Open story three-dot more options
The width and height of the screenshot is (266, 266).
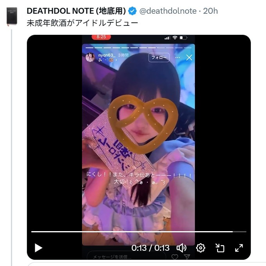click(x=178, y=58)
